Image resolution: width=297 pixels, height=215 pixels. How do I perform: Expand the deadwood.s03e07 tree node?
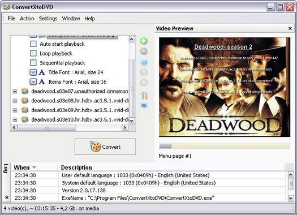click(x=15, y=92)
